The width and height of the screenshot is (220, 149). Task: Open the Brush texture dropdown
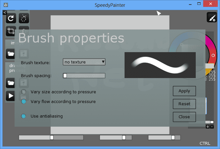(84, 62)
